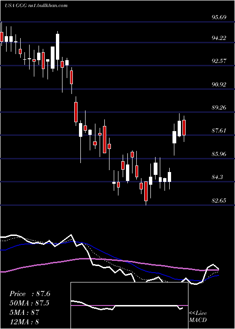Click the MACD inset chart panel

(129, 305)
